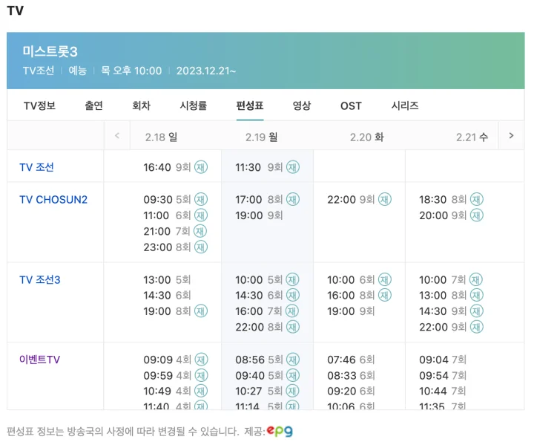Click the 재 badge beside 08:56 5회
This screenshot has height=445, width=534.
click(293, 360)
